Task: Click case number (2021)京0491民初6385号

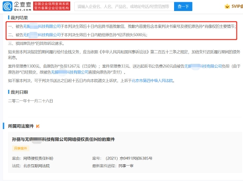Action: click(x=129, y=158)
